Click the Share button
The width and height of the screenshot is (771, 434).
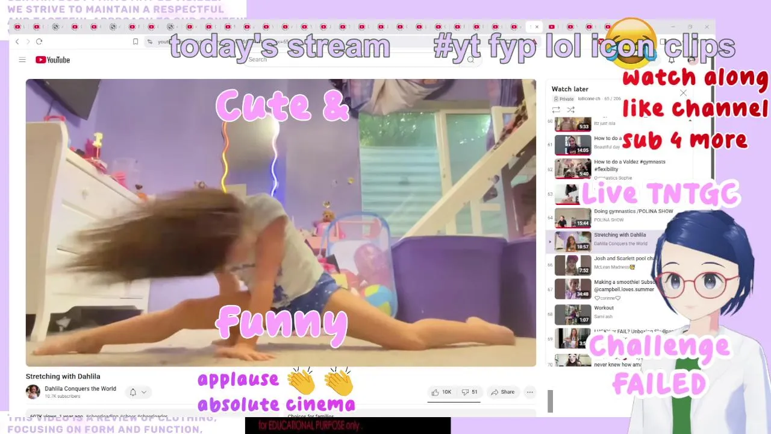point(502,392)
